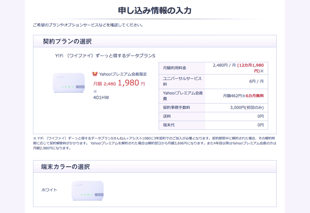Click the Yahoo!プレミアム会員費 table label
Image resolution: width=310 pixels, height=213 pixels.
[x=183, y=96]
